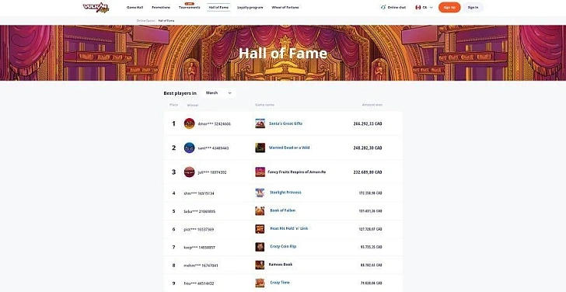Click the first place player avatar
Screen dimensions: 566x292
click(189, 123)
